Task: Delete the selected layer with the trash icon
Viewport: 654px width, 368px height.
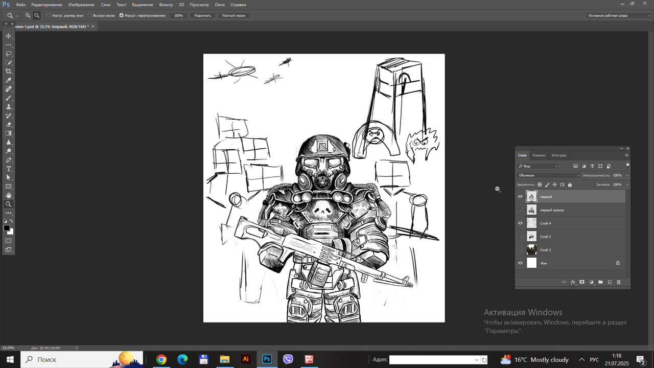Action: coord(618,282)
